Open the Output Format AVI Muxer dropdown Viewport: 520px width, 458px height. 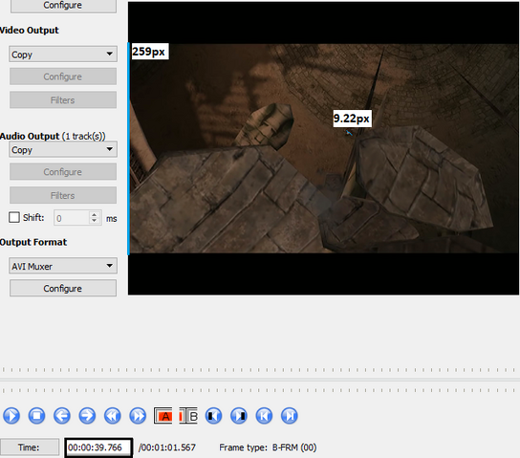pos(63,266)
